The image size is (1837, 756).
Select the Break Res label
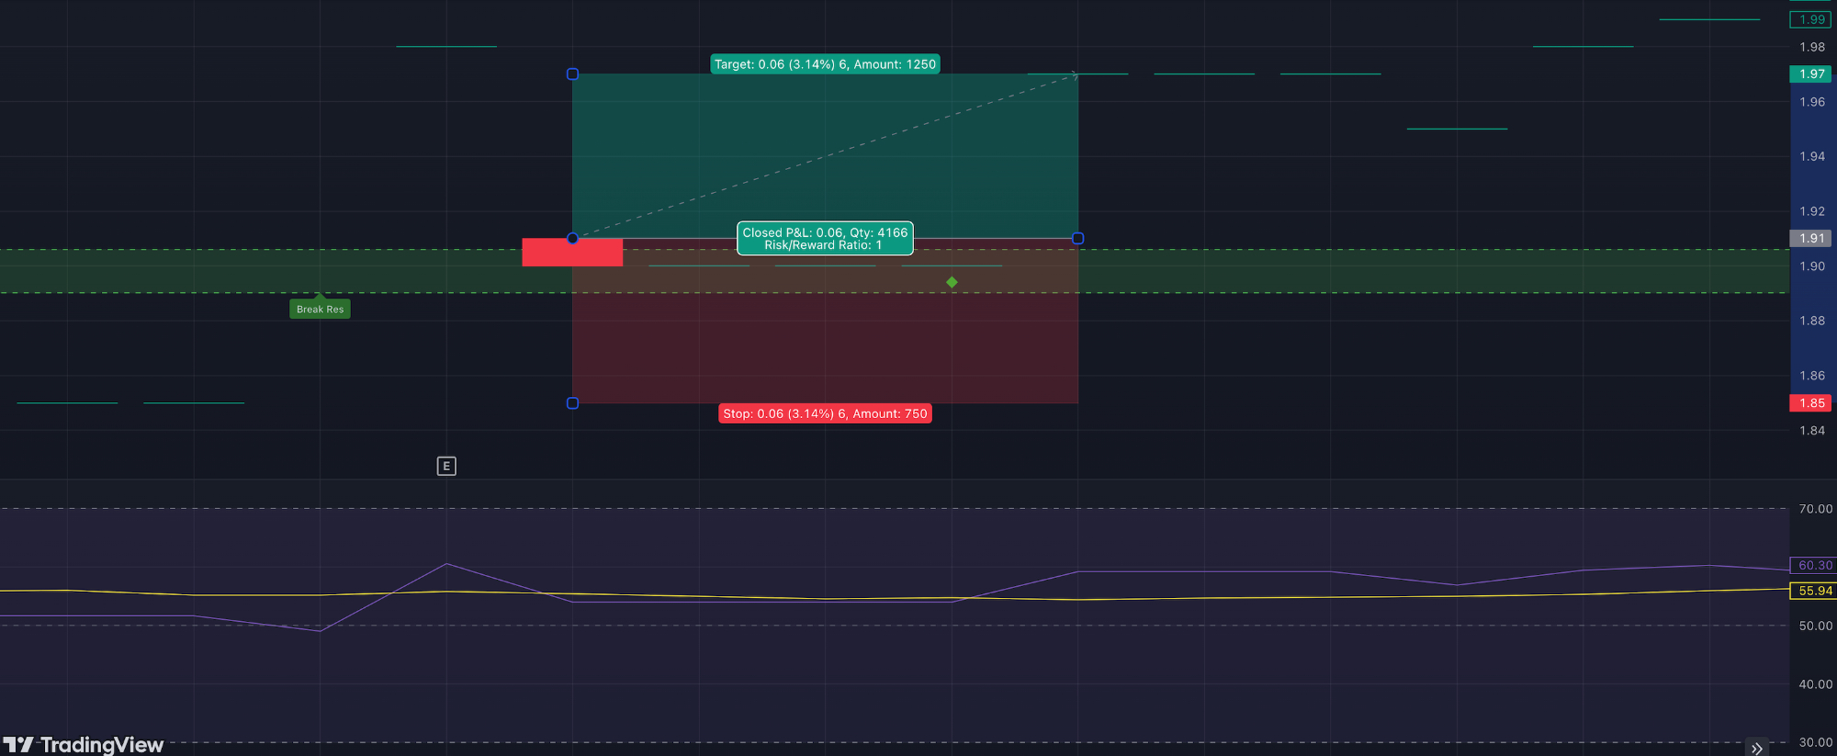320,309
